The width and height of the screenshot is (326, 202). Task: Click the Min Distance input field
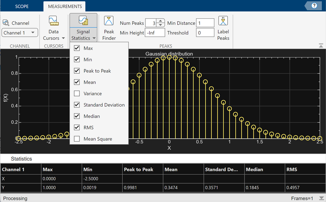click(205, 23)
